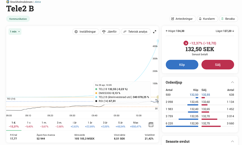This screenshot has width=242, height=145.
Task: Click the Högst 134,30 label
Action: click(175, 31)
